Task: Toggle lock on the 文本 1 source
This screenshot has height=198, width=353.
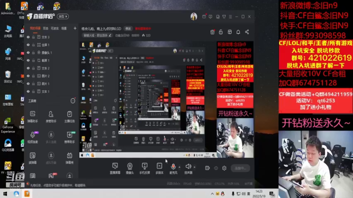Action: tap(34, 92)
